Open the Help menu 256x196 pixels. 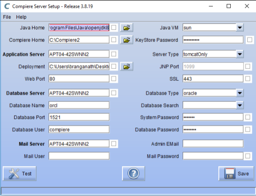(x=21, y=17)
